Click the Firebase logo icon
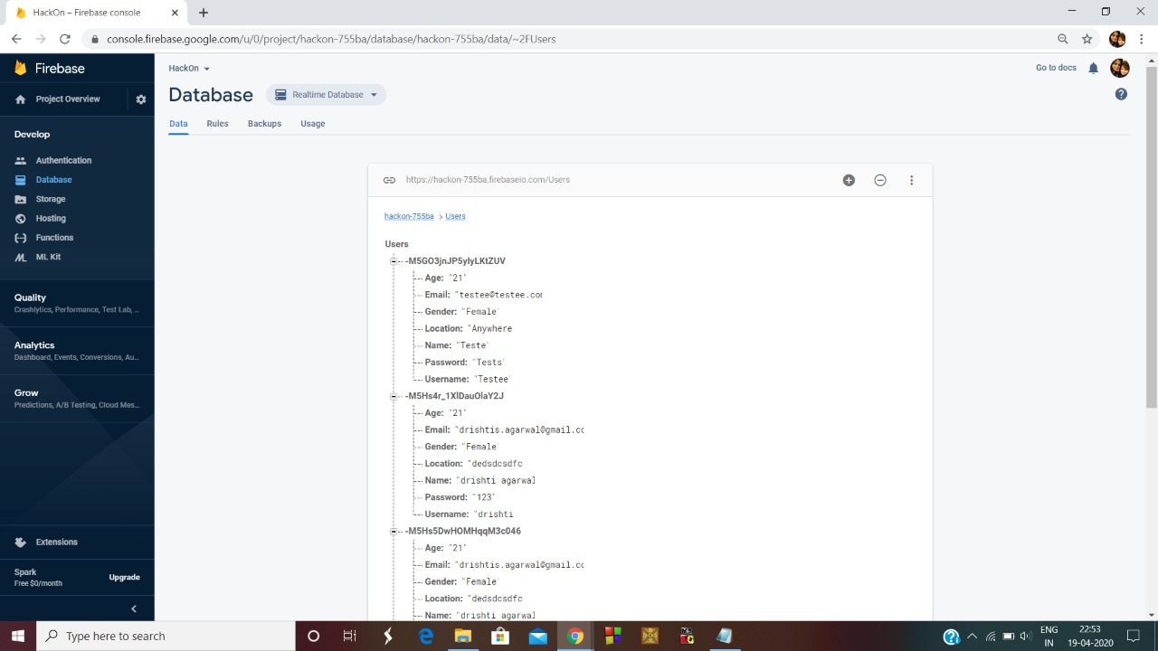Image resolution: width=1158 pixels, height=651 pixels. (20, 69)
